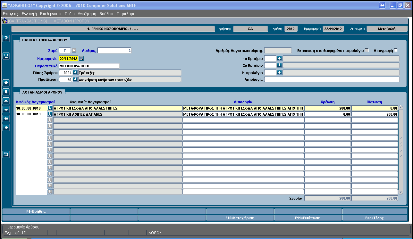Click the left arrow sidebar icon
The image size is (413, 239).
click(x=6, y=119)
